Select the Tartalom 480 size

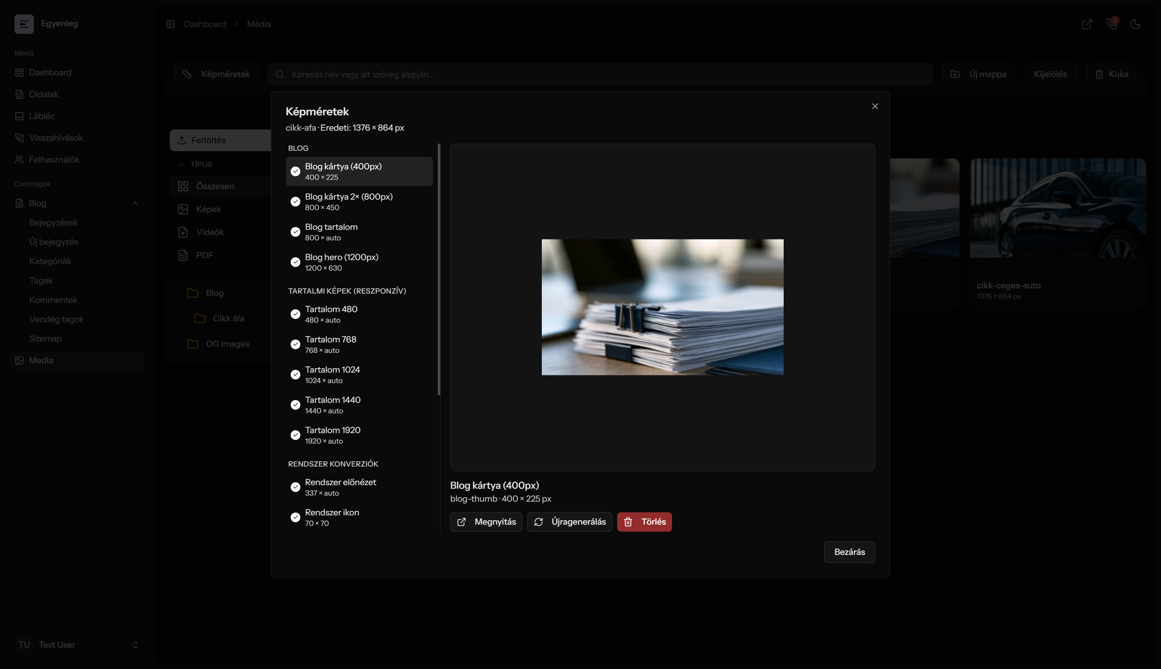[359, 314]
